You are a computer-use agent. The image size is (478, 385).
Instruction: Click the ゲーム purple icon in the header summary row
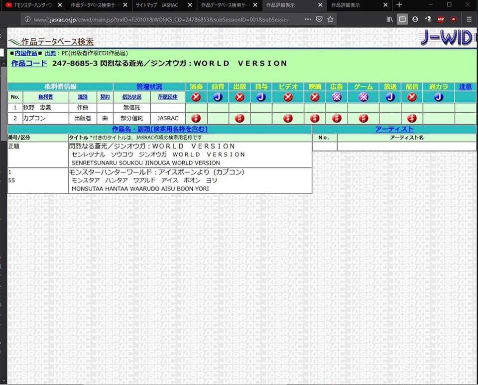[363, 97]
